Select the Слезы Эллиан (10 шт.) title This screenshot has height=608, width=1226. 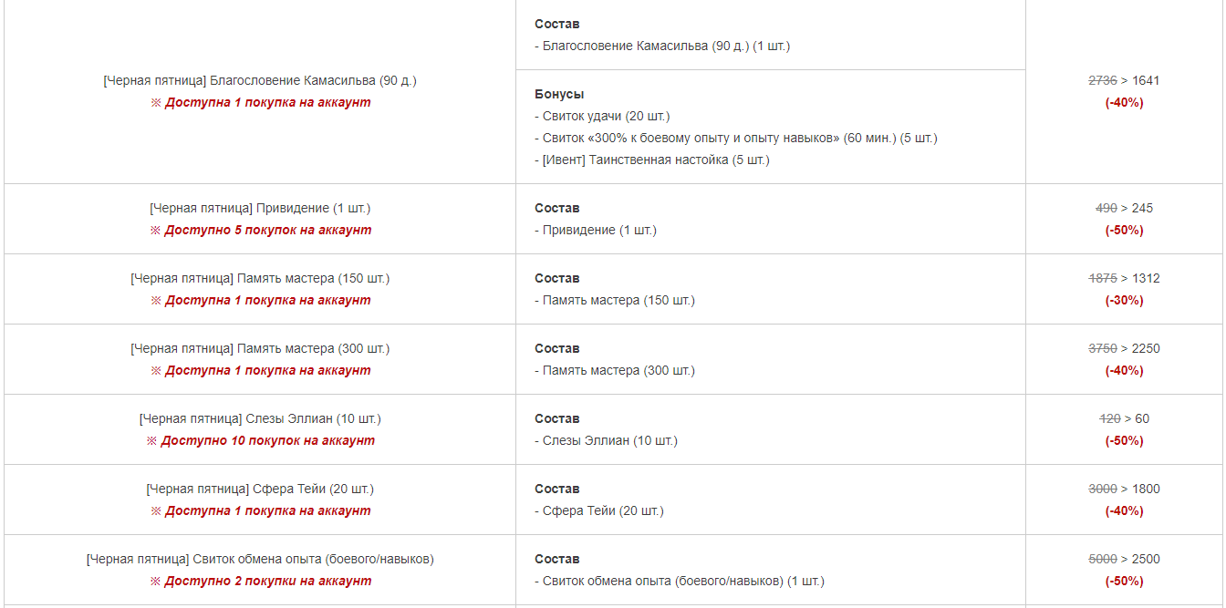pyautogui.click(x=260, y=418)
